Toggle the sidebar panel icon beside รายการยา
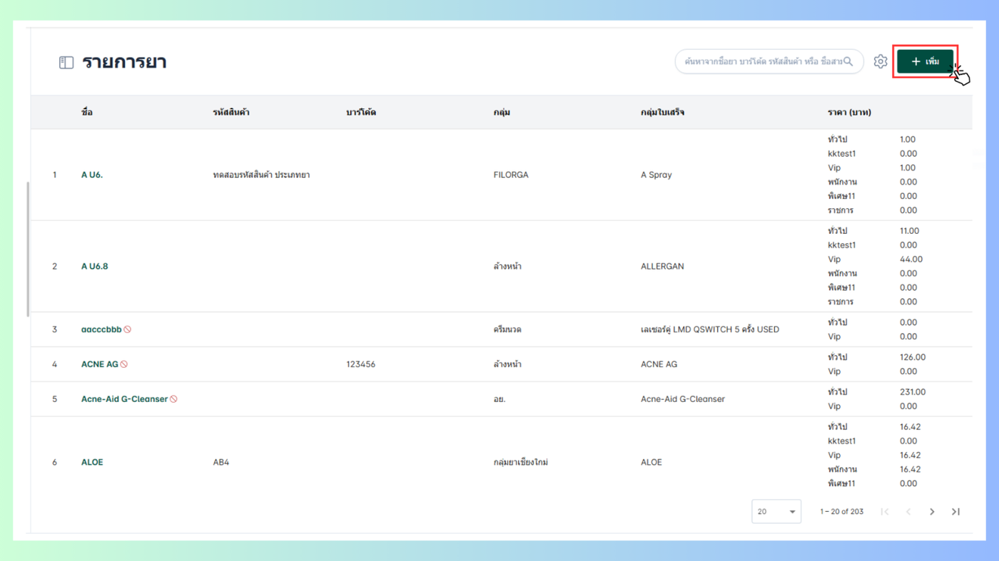The width and height of the screenshot is (999, 561). tap(66, 63)
